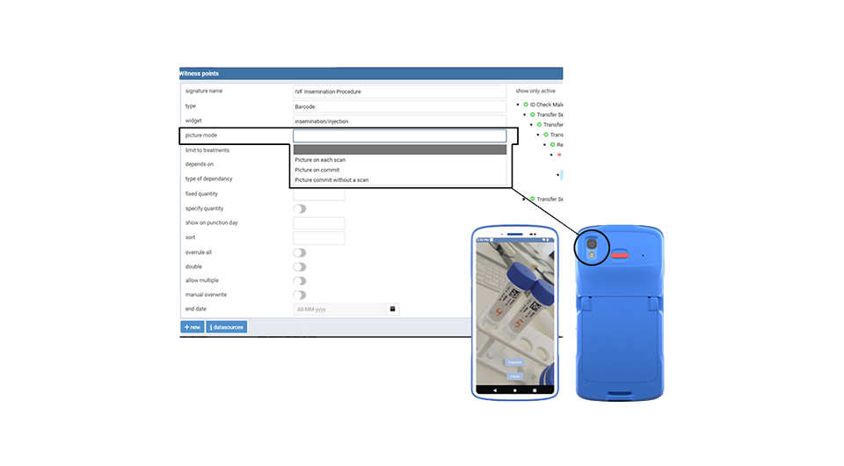The image size is (844, 466).
Task: Toggle the overrule all switch
Action: coord(300,252)
